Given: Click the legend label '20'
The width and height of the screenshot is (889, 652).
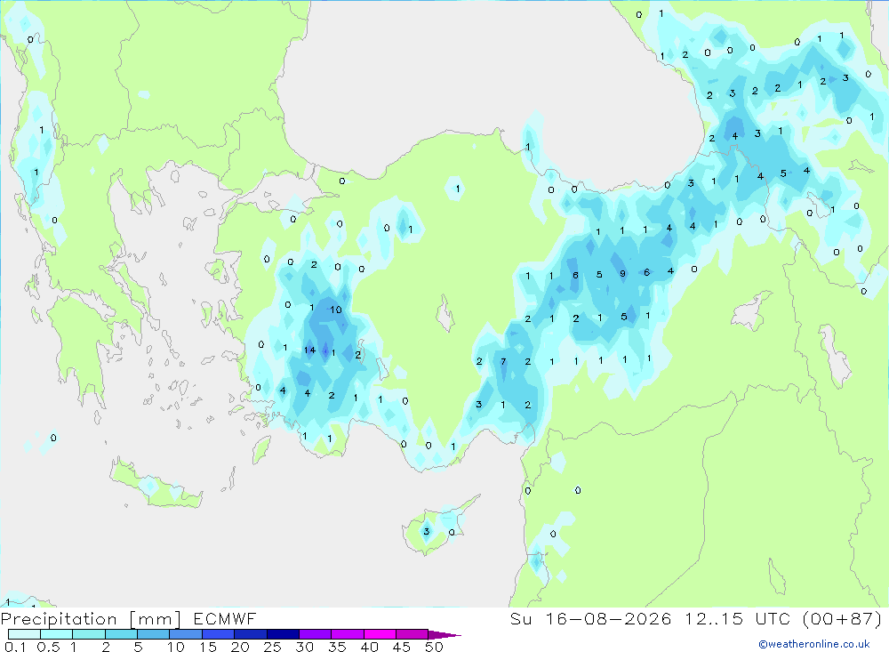Looking at the screenshot, I should coord(240,647).
